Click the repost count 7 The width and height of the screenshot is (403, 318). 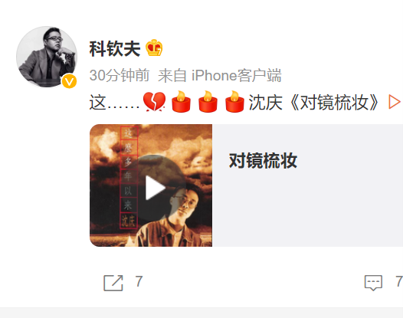(x=139, y=281)
